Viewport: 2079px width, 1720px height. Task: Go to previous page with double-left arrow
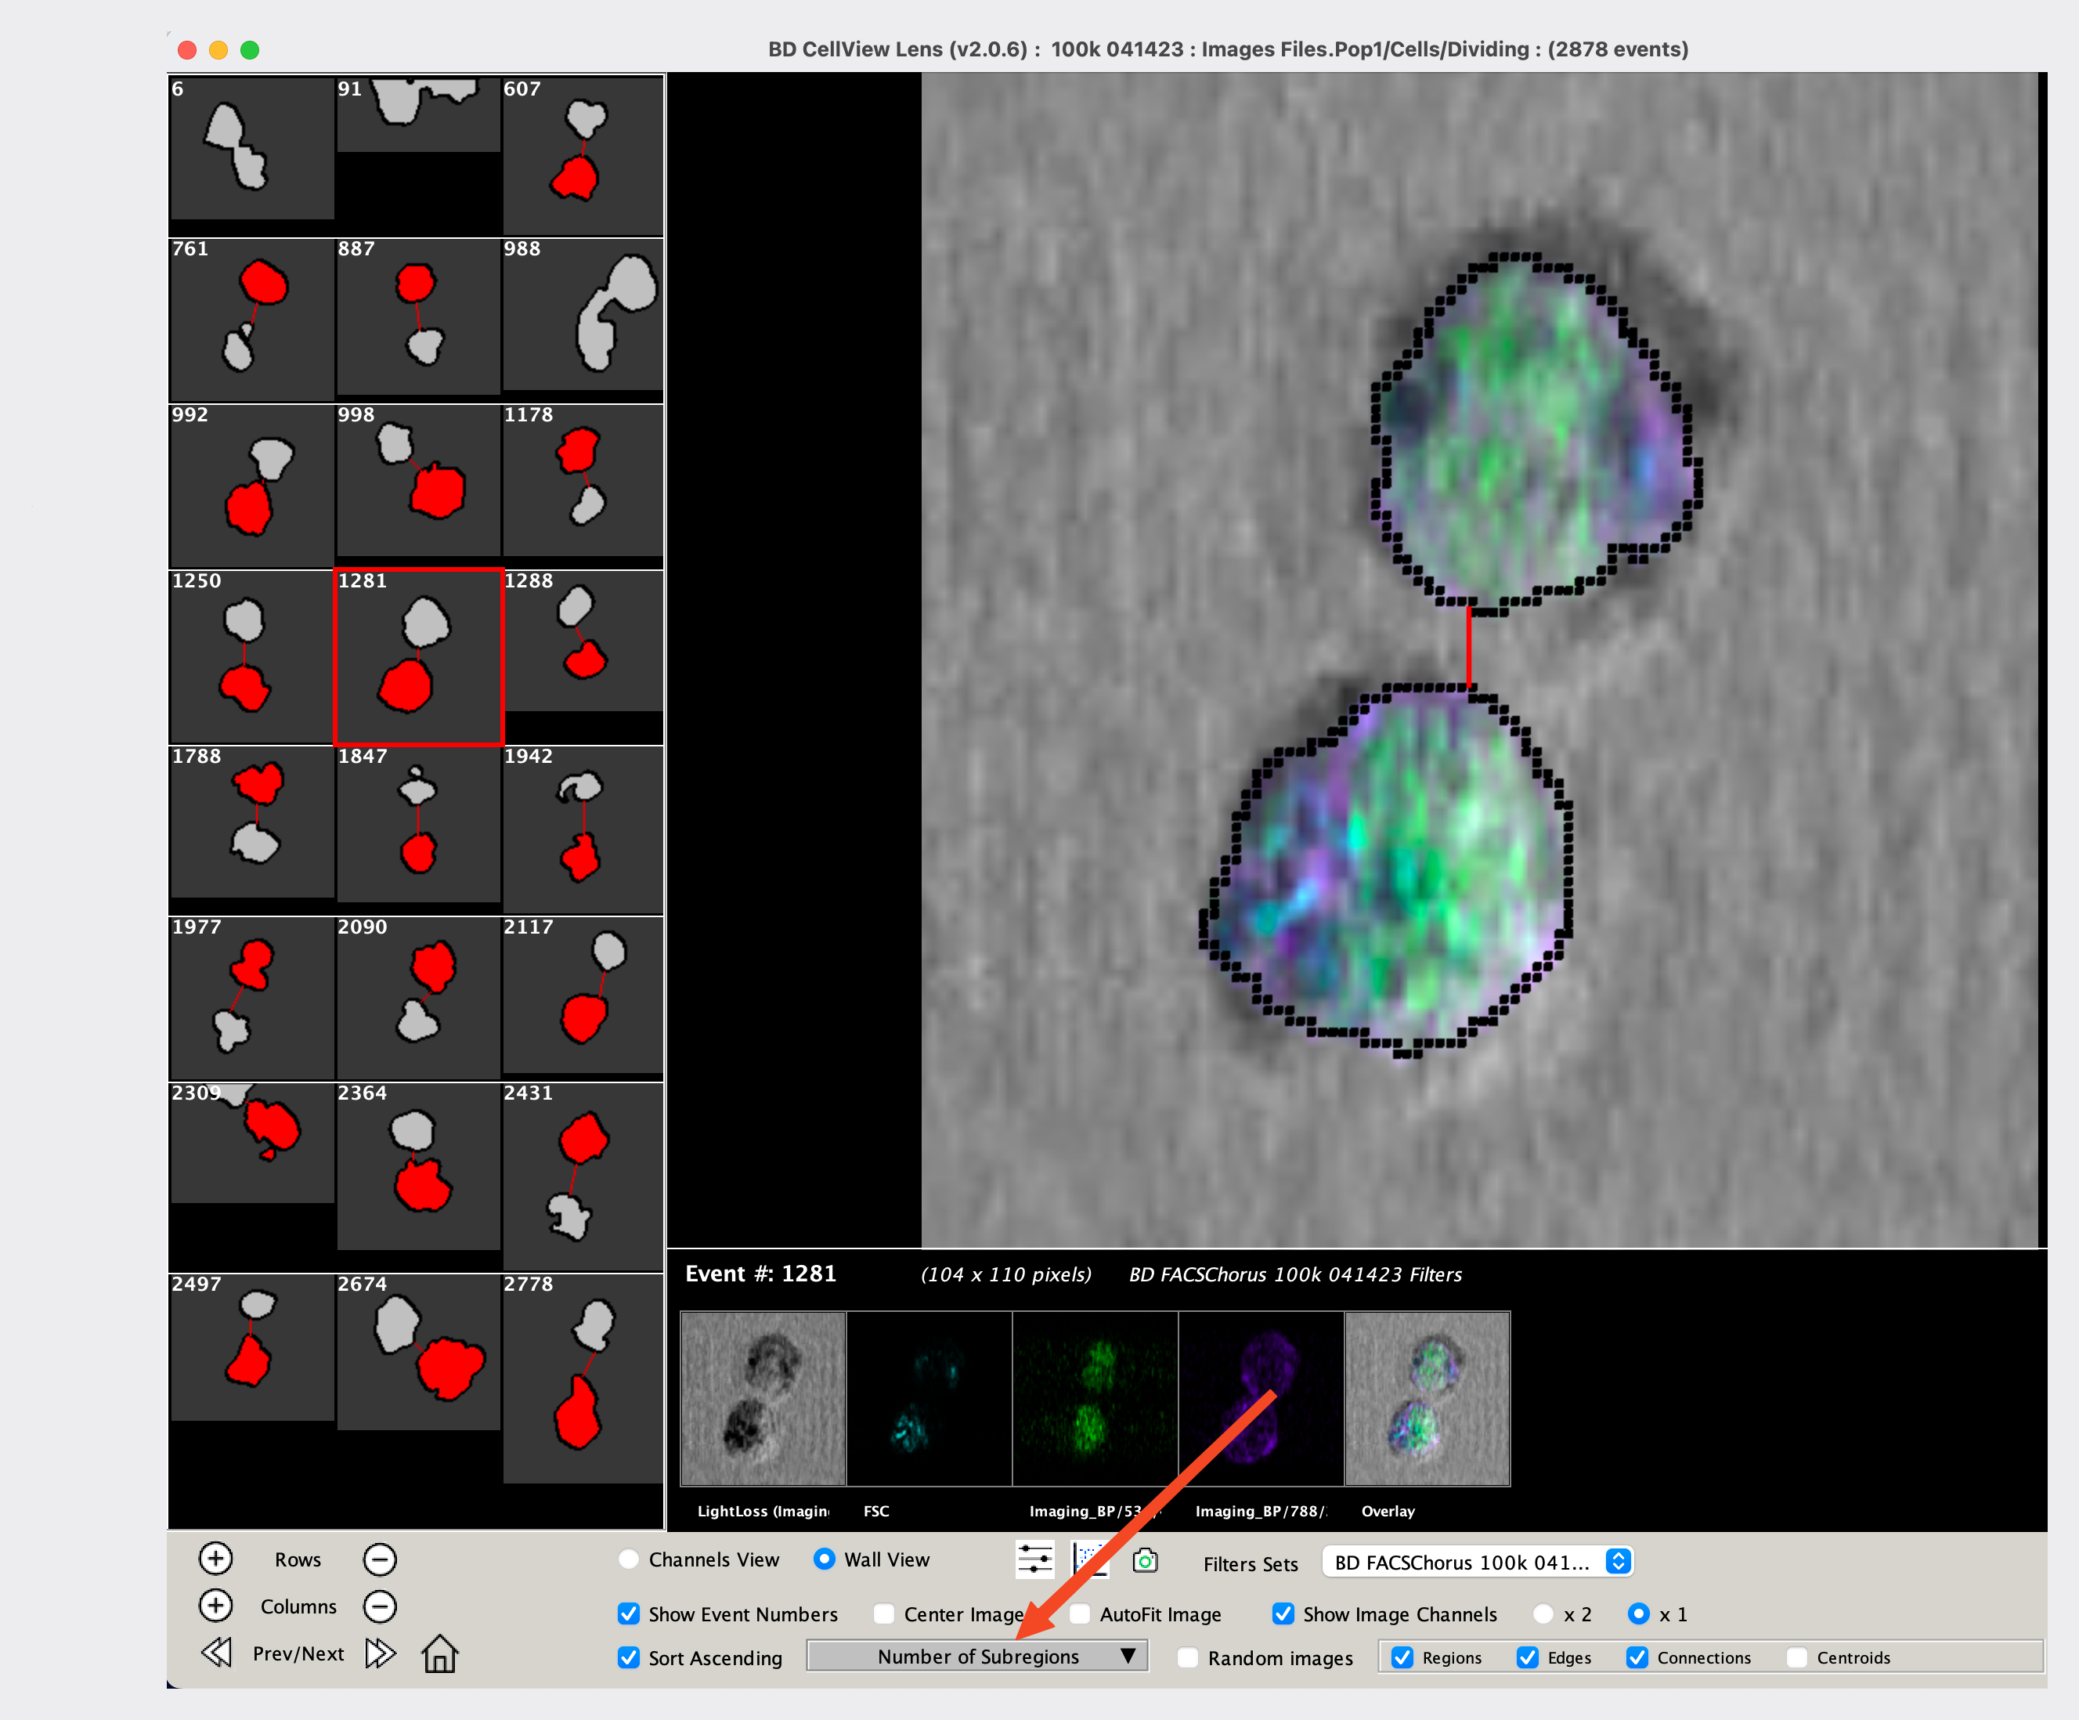coord(216,1653)
